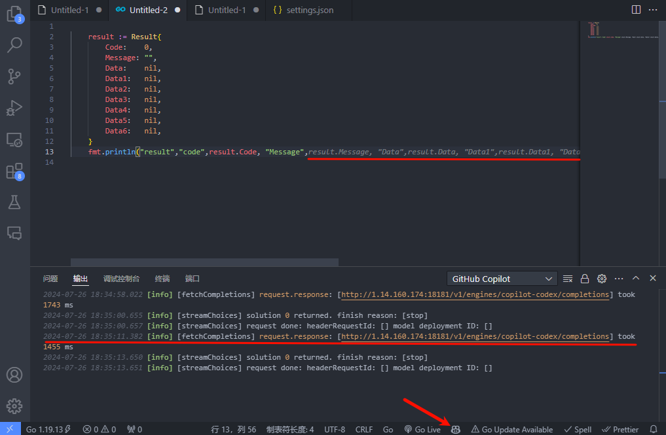Maximize the panel with the chevron-up arrow
Image resolution: width=666 pixels, height=435 pixels.
(635, 278)
